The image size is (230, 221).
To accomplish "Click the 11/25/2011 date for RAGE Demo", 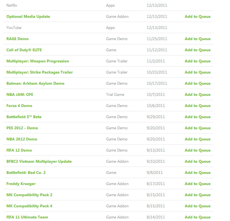I will [157, 39].
